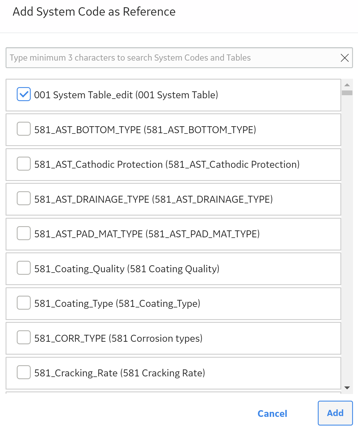Select 581_AST_Cathodic Protection checkbox

click(x=24, y=164)
